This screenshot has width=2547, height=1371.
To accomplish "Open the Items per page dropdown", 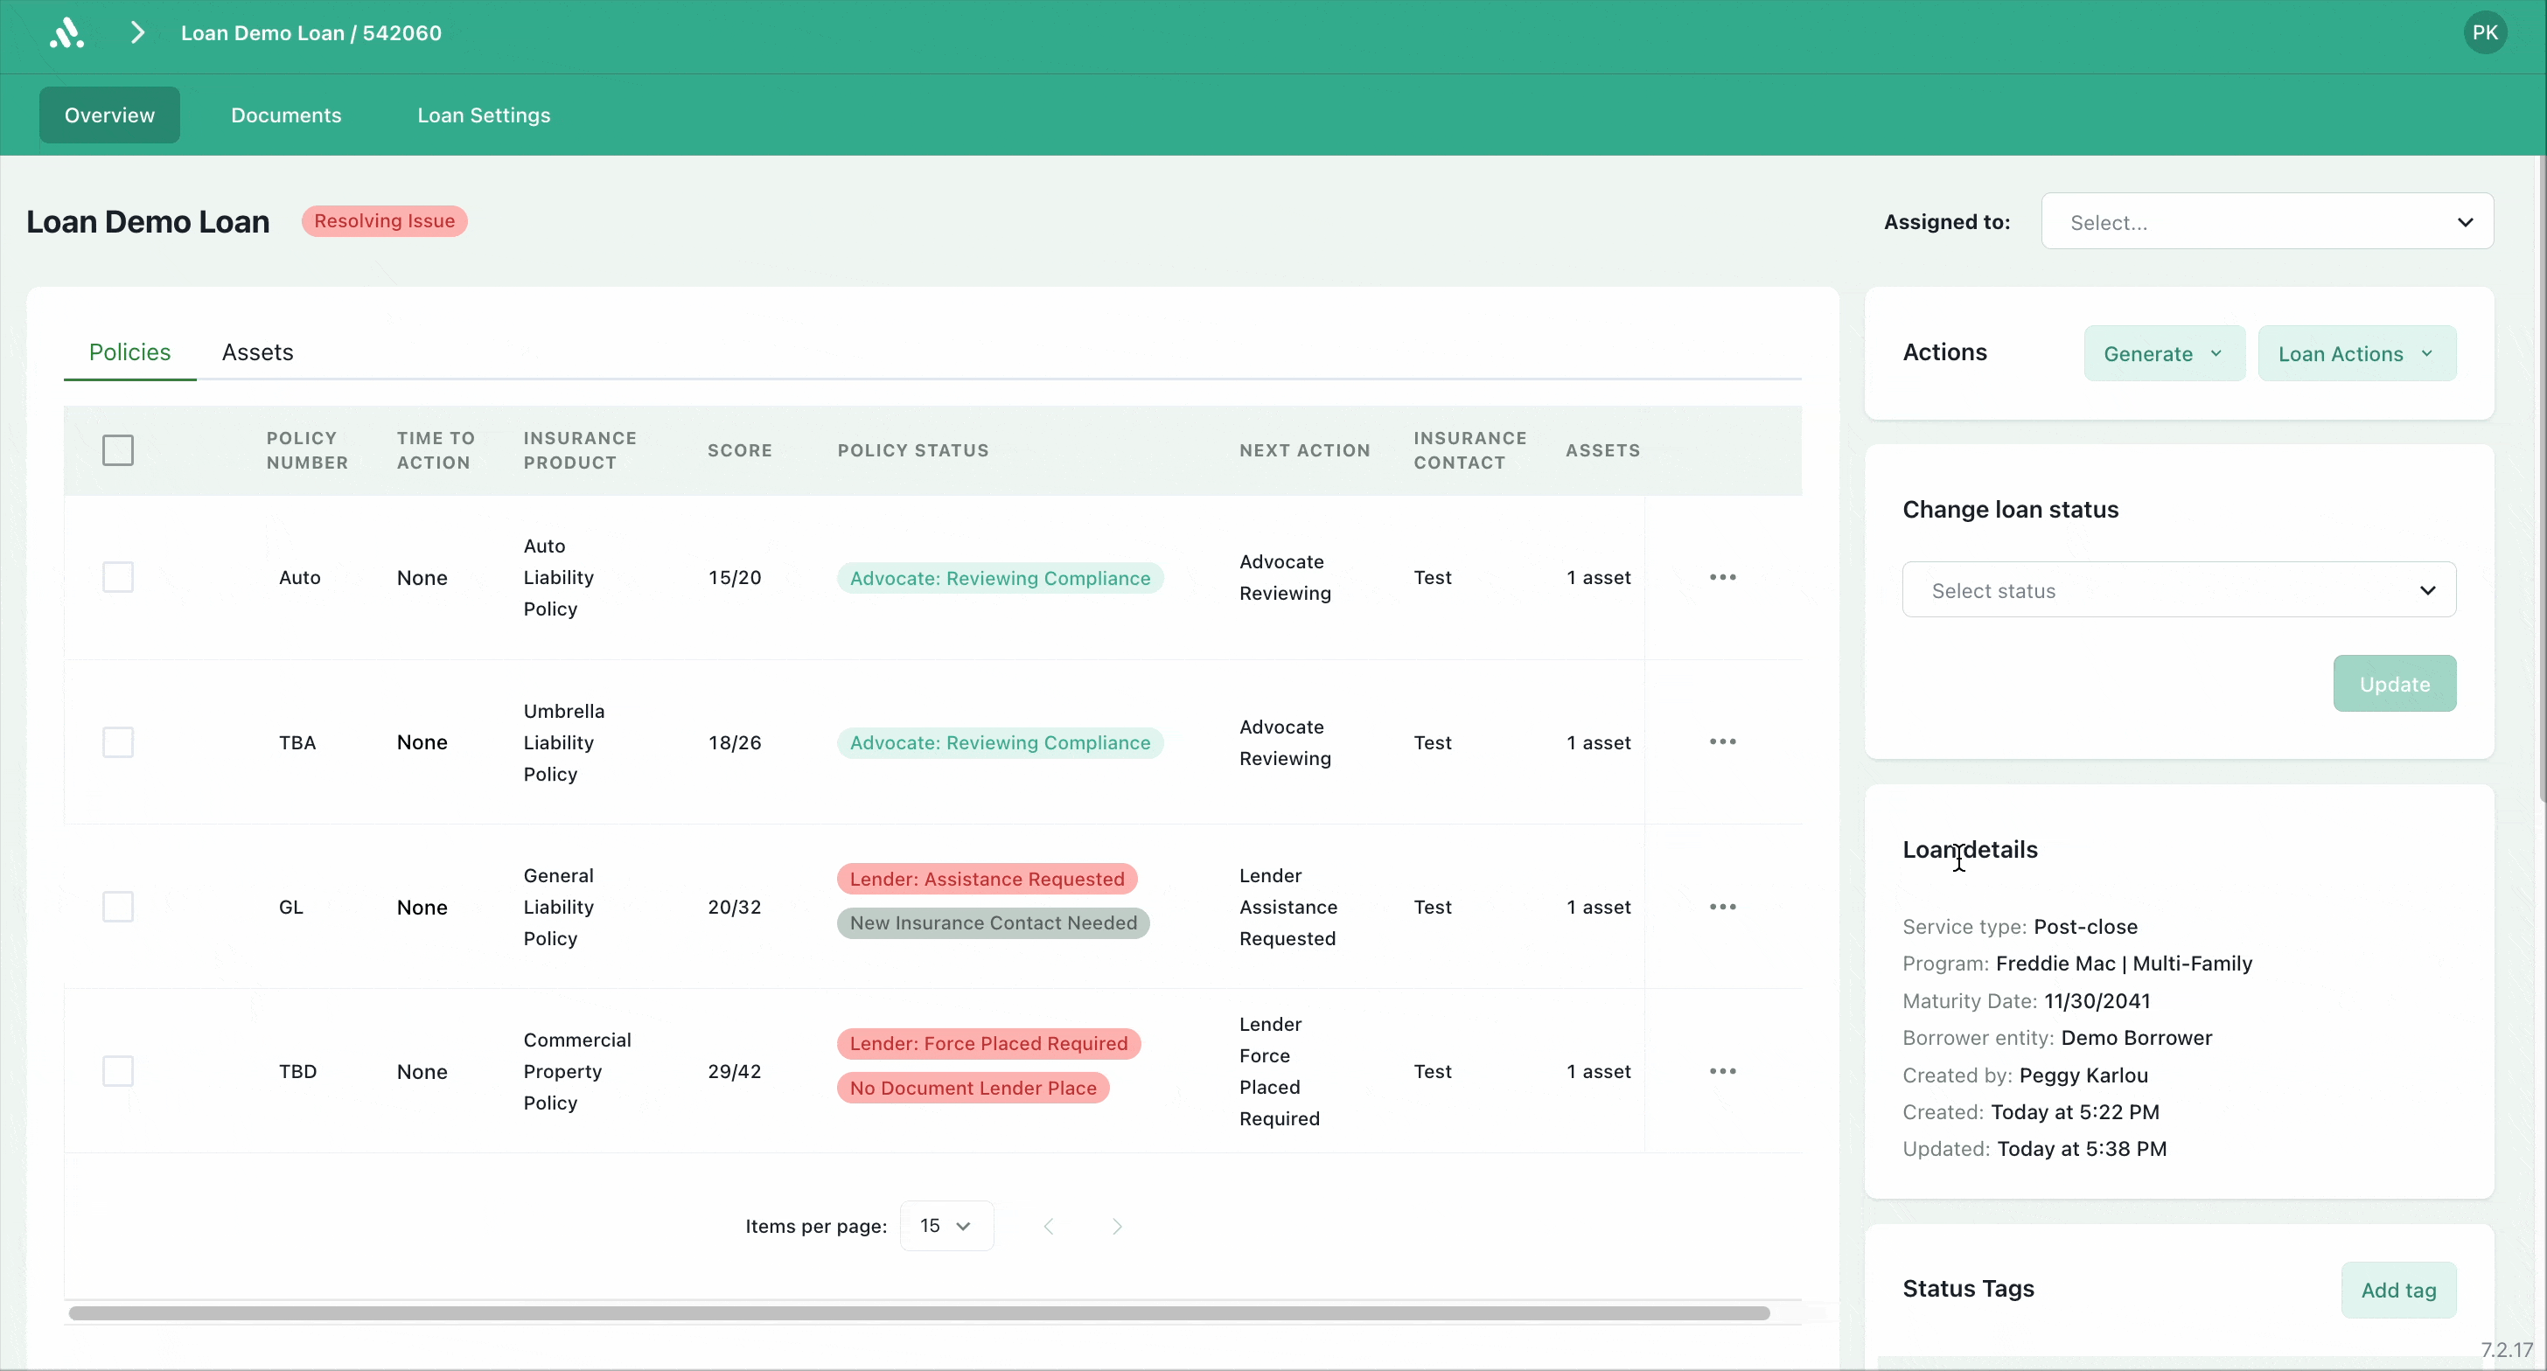I will pyautogui.click(x=946, y=1226).
